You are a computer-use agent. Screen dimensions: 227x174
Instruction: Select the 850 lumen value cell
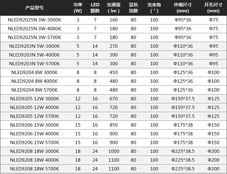(113, 125)
